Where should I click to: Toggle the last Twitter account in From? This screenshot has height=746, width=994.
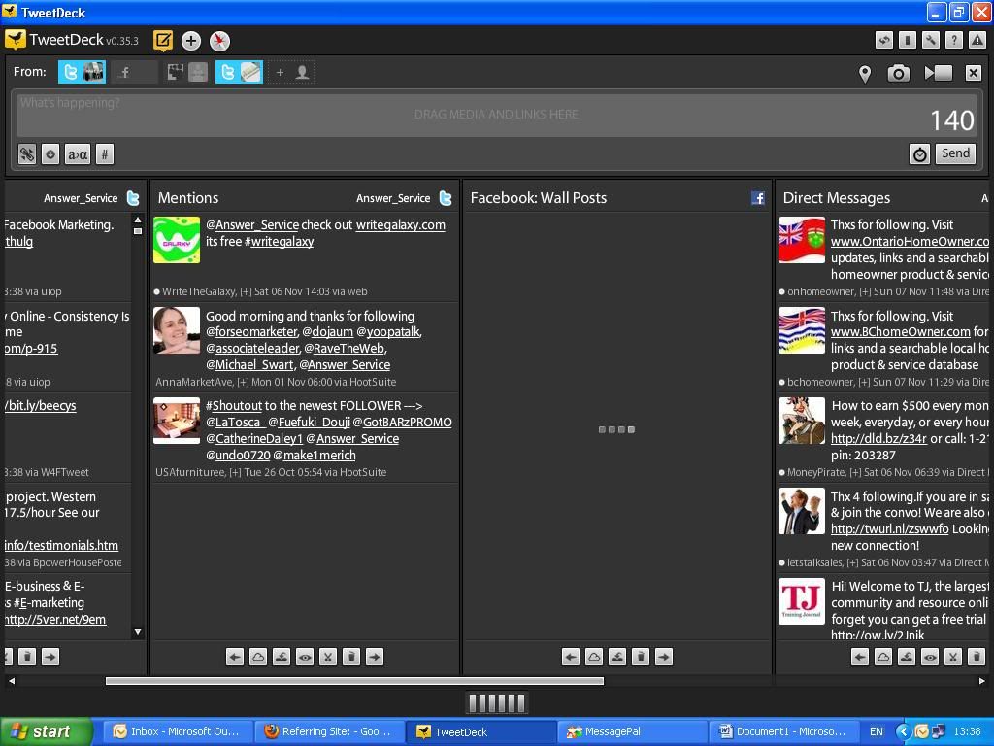(239, 72)
